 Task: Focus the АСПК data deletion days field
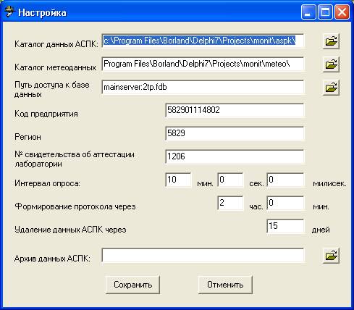[x=285, y=226]
